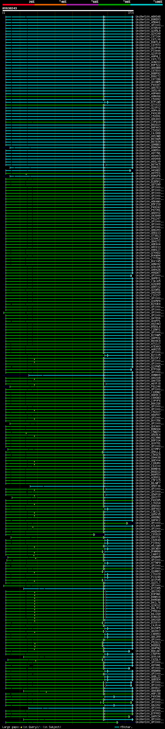Image resolution: width=165 pixels, height=729 pixels.
Task: Click the red 20% identity legend bar
Action: (x=18, y=5)
